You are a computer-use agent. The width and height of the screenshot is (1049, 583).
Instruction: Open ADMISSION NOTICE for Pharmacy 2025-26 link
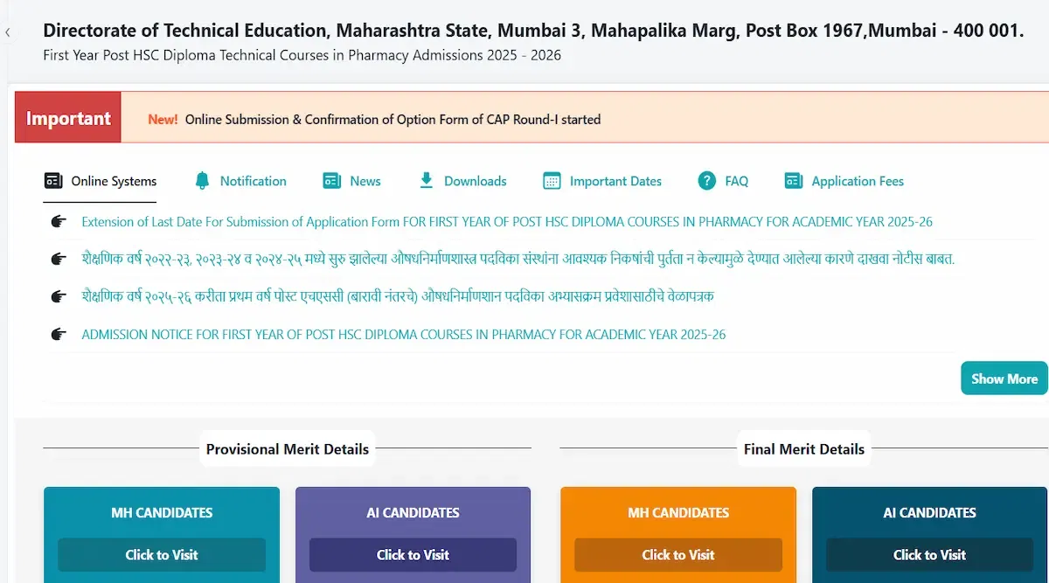pos(403,335)
